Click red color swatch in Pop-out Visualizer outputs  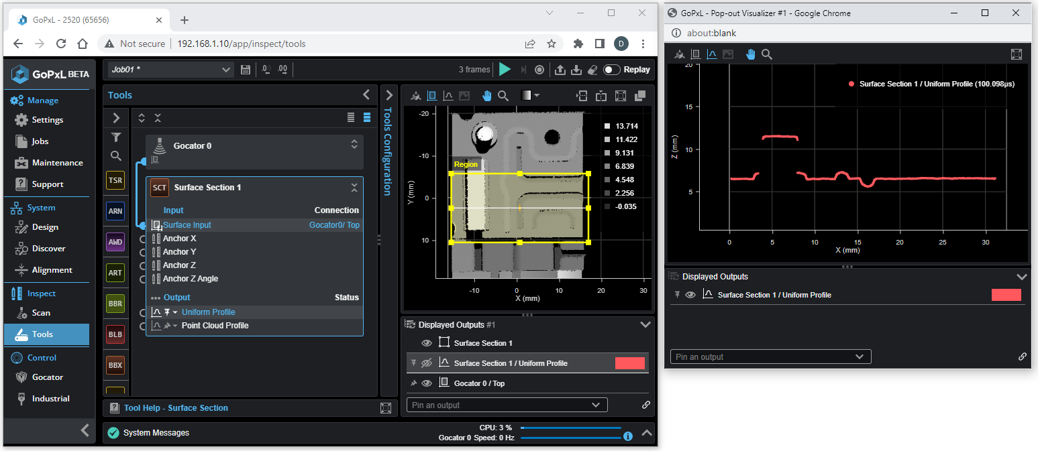pyautogui.click(x=1006, y=295)
